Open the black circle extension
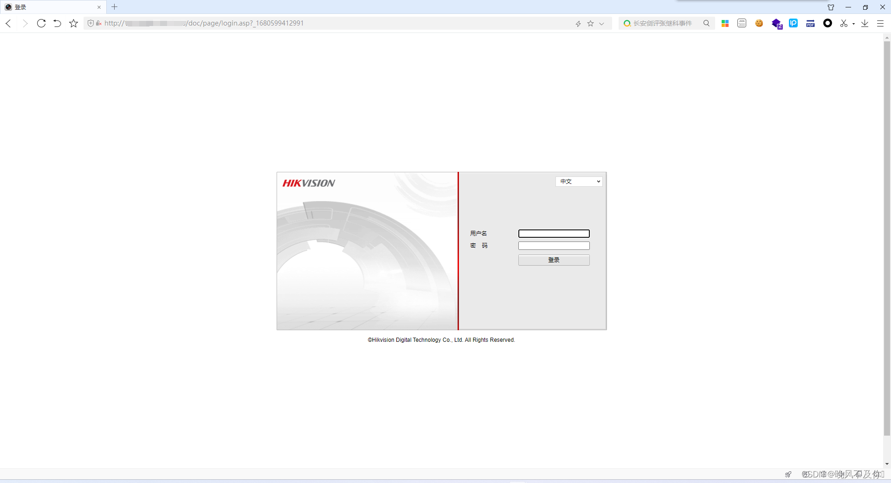 pyautogui.click(x=827, y=23)
